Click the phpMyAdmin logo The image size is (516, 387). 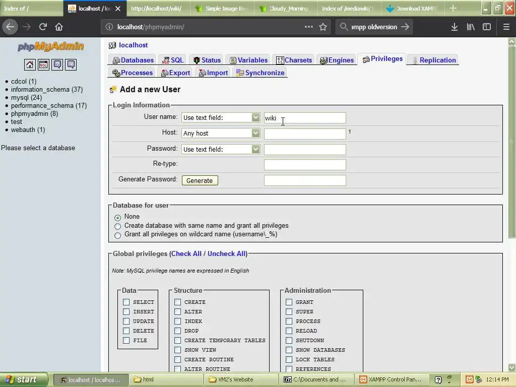tap(51, 46)
